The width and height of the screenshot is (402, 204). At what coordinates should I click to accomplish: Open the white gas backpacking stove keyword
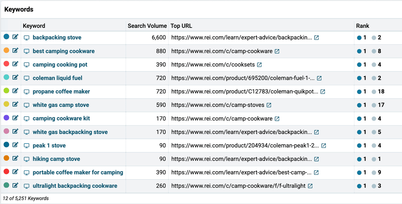pos(70,132)
